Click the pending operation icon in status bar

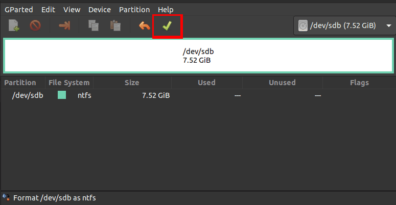pos(6,197)
